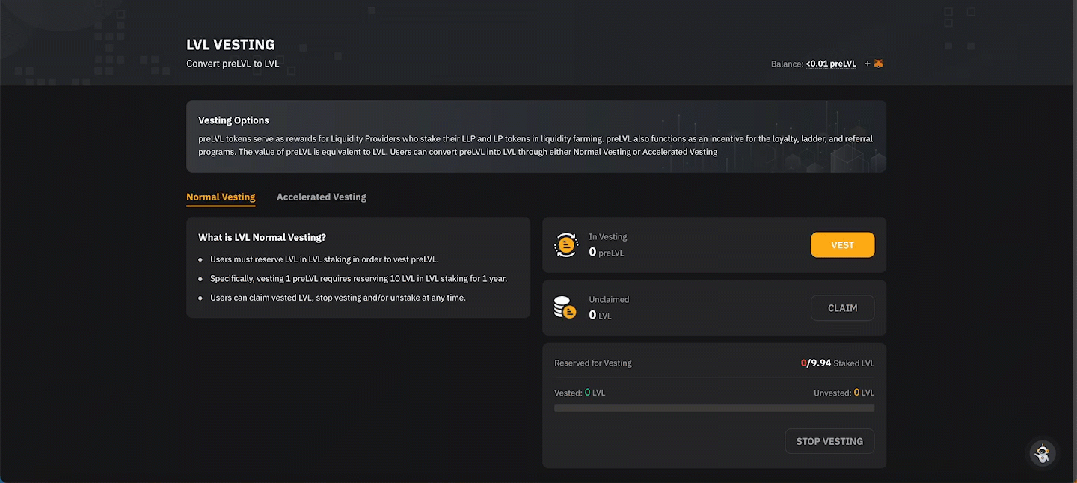Viewport: 1077px width, 483px height.
Task: Select the Normal Vesting tab
Action: tap(221, 197)
